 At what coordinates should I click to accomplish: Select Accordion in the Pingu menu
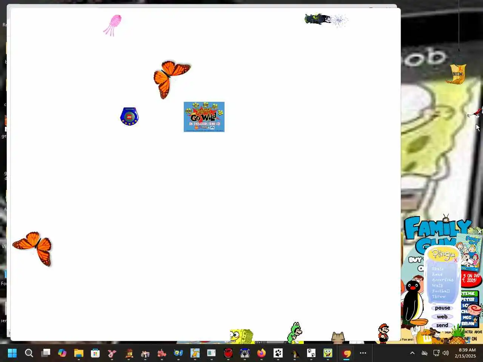[443, 280]
